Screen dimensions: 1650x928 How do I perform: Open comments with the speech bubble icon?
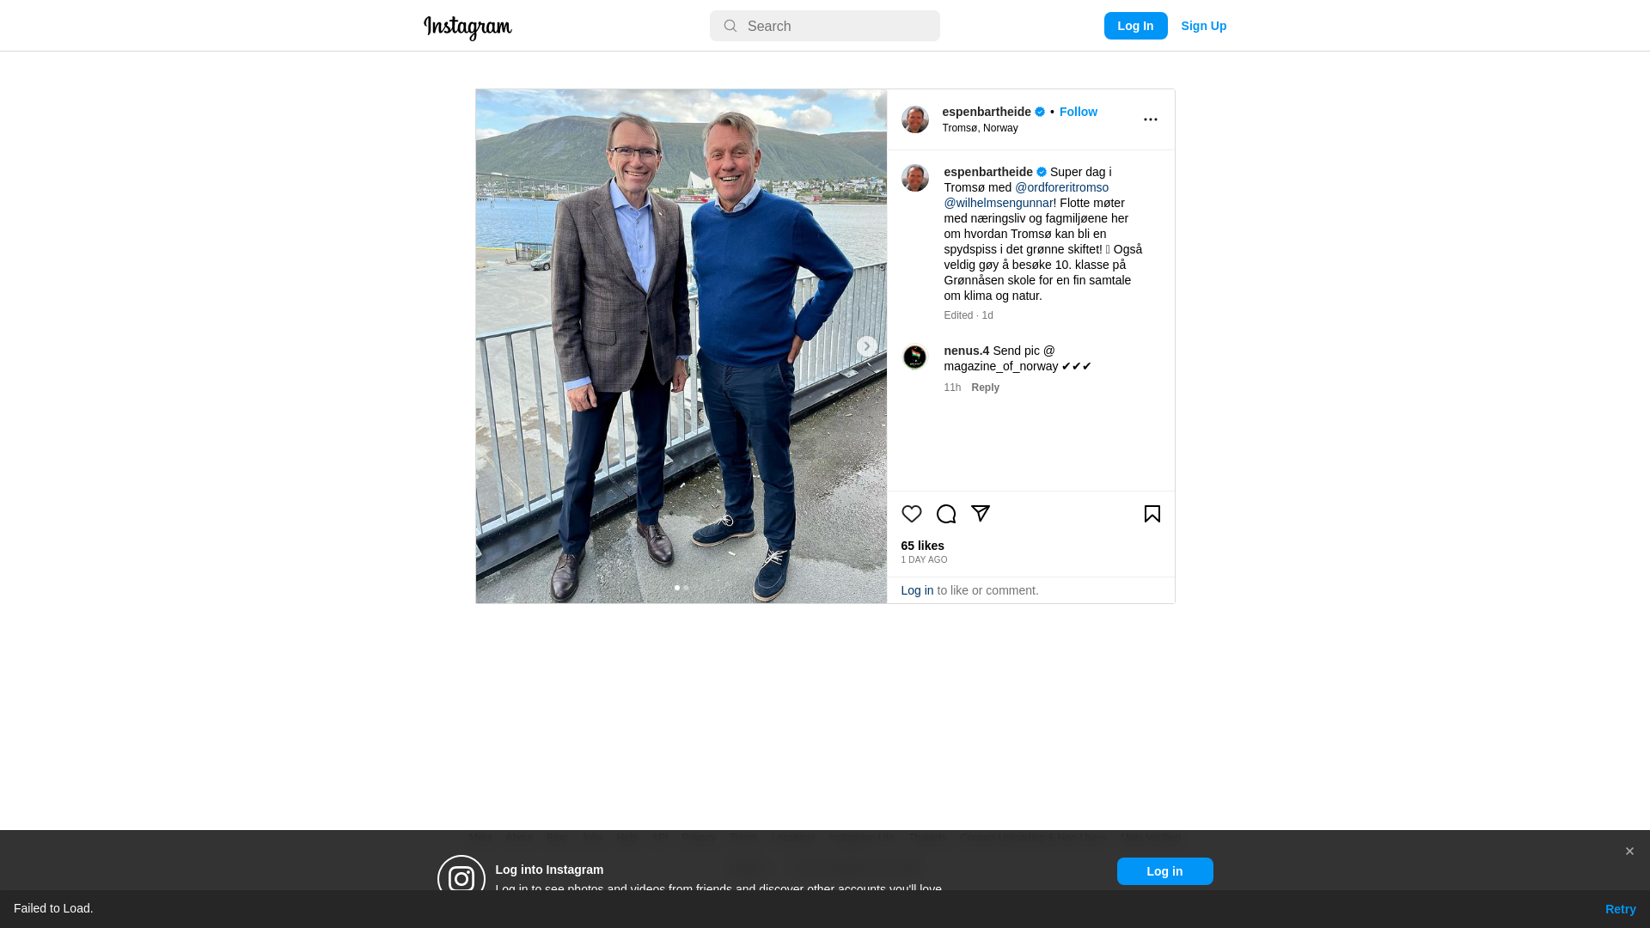tap(945, 514)
